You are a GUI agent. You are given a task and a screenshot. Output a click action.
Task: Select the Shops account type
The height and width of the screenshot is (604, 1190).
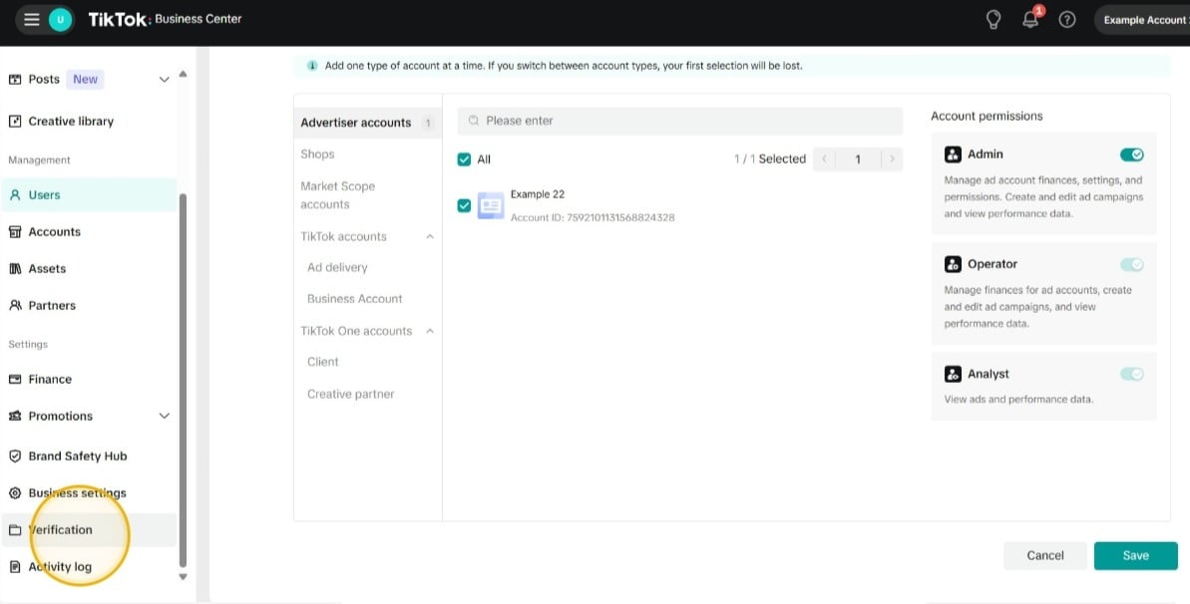tap(318, 154)
